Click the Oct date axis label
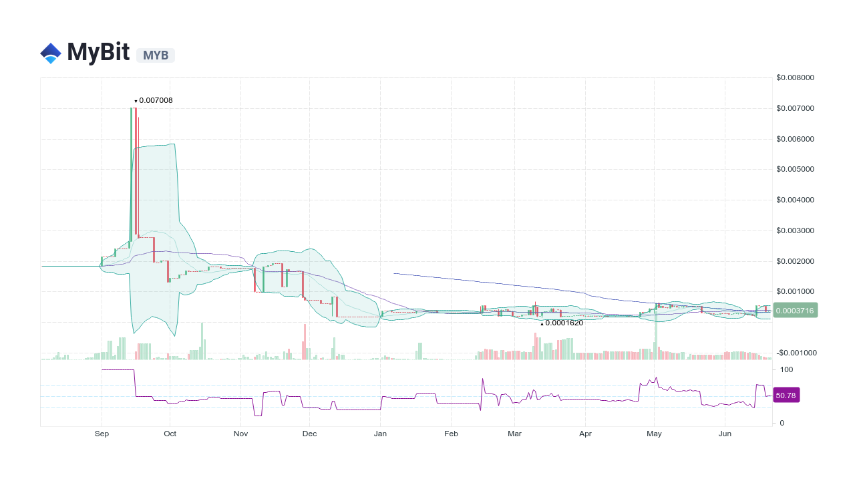The image size is (855, 481). [170, 434]
